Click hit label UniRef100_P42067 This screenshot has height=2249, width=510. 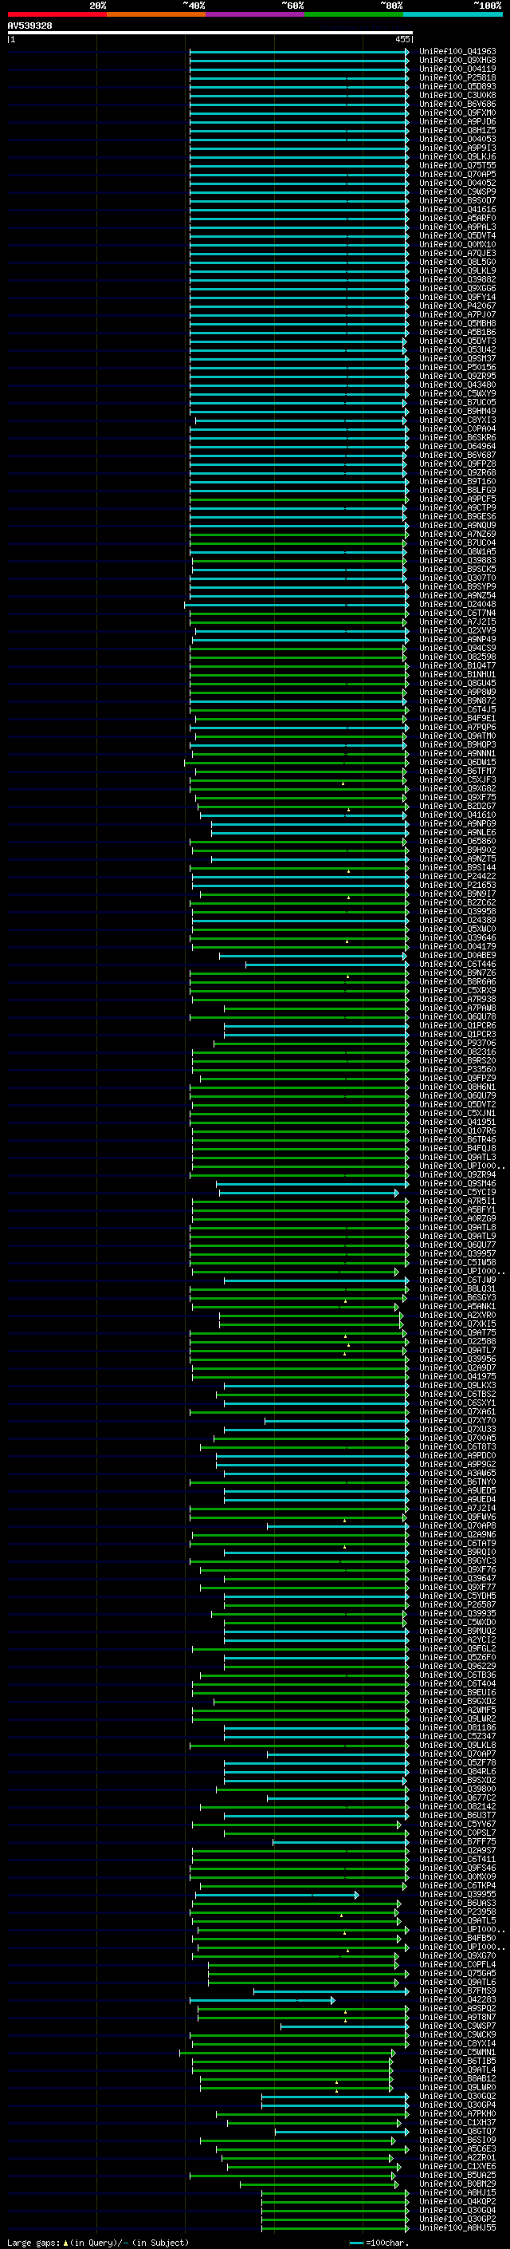[x=457, y=306]
